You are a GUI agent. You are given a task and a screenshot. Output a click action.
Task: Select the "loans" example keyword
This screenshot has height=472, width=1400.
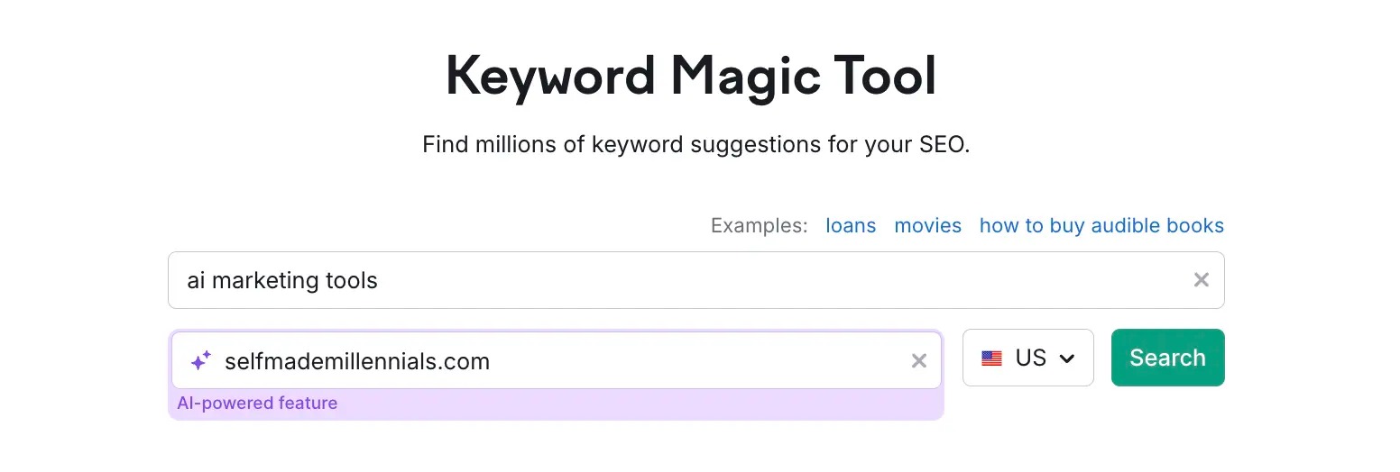pos(851,226)
